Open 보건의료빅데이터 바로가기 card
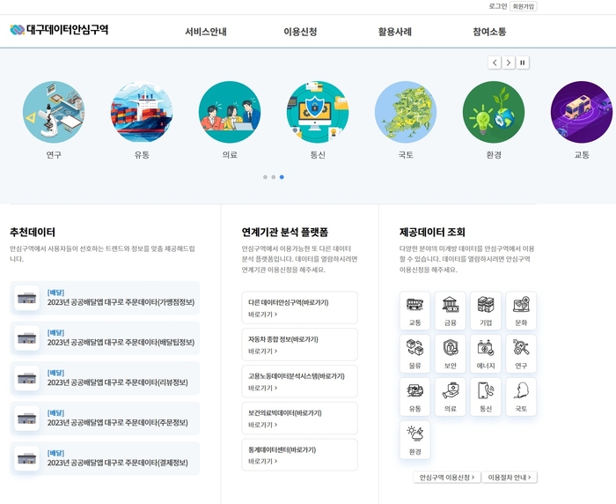Image resolution: width=616 pixels, height=504 pixels. pos(300,419)
